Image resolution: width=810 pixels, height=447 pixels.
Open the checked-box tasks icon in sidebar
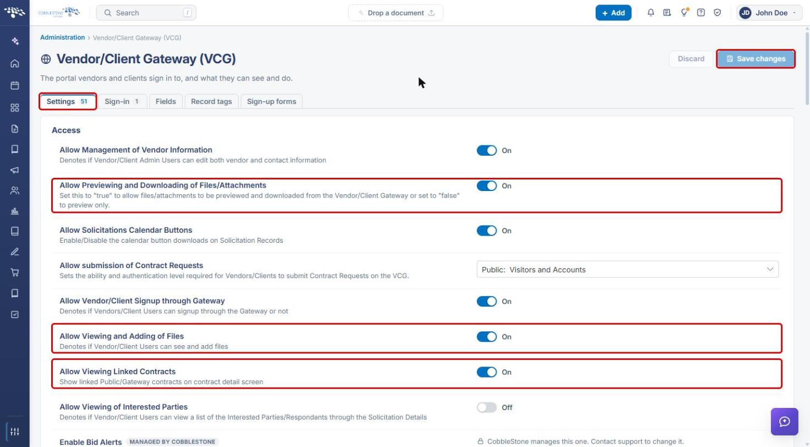pyautogui.click(x=15, y=314)
